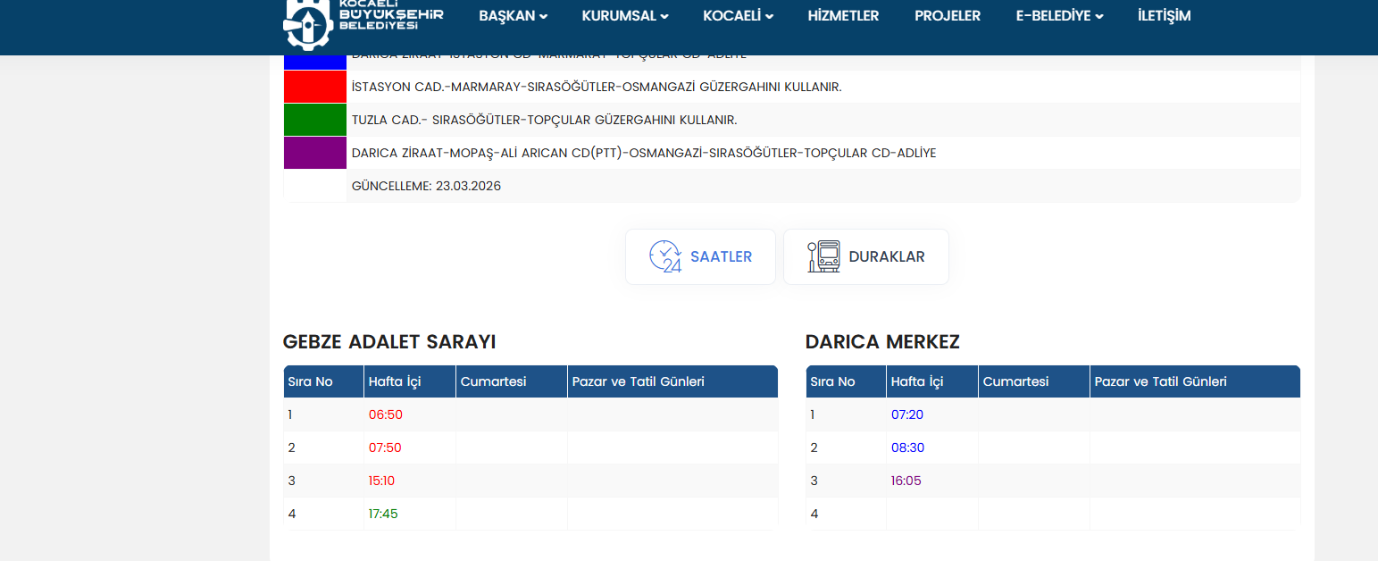Expand the E-BELEDİYE menu

[1060, 15]
